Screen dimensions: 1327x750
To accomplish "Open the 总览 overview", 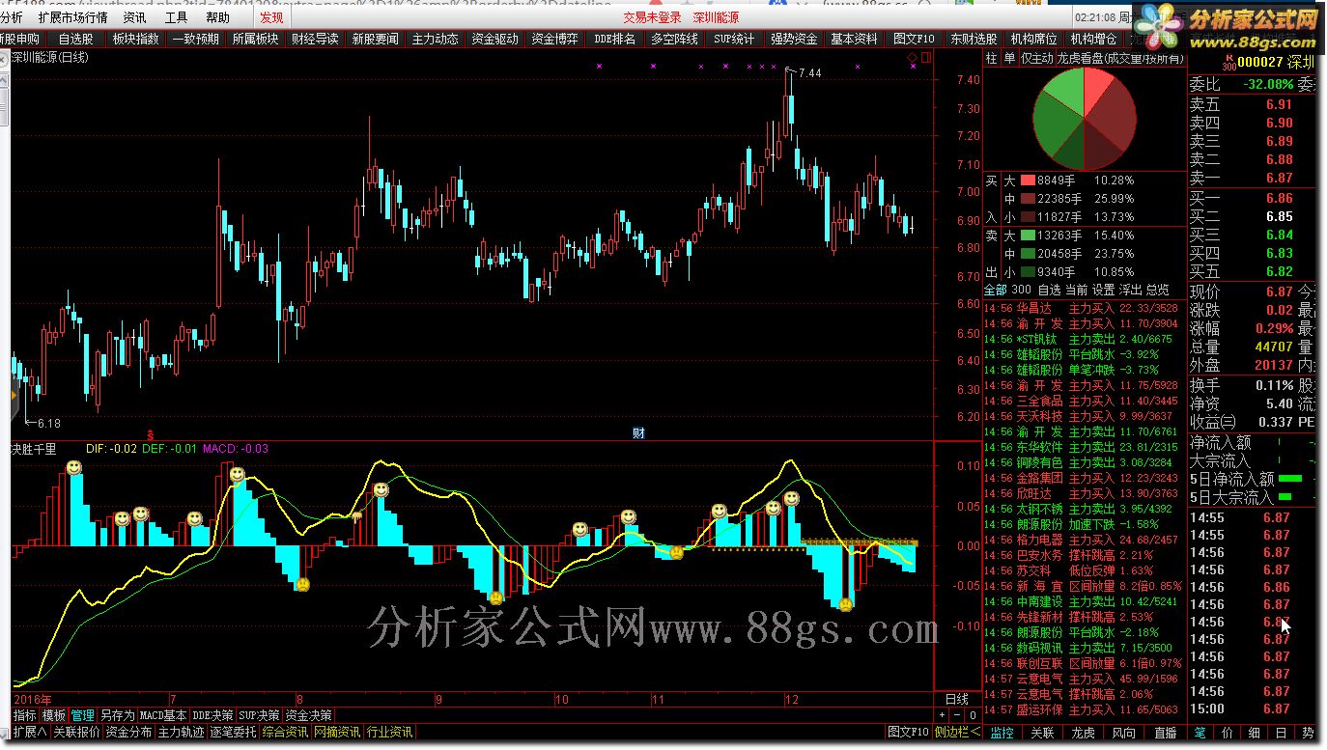I will click(x=1157, y=290).
